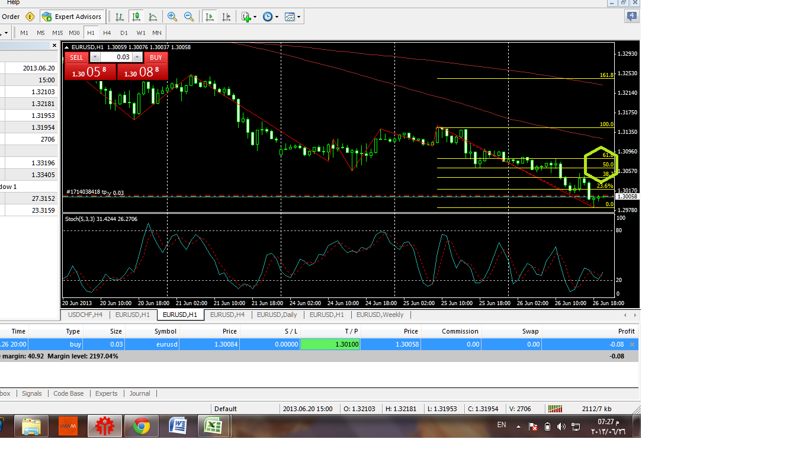809x455 pixels.
Task: Select the D1 timeframe
Action: [x=124, y=33]
